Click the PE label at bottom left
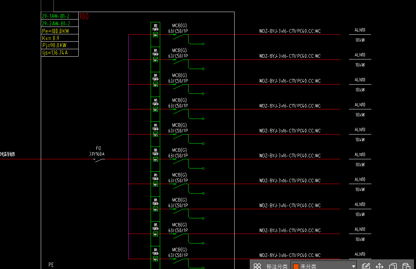The image size is (416, 269). [x=51, y=265]
